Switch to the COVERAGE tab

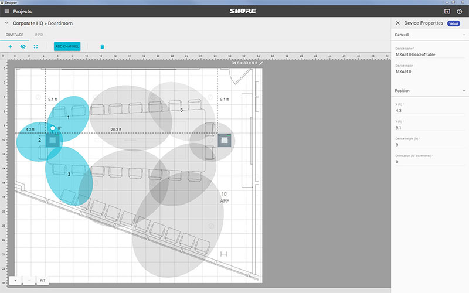[14, 35]
